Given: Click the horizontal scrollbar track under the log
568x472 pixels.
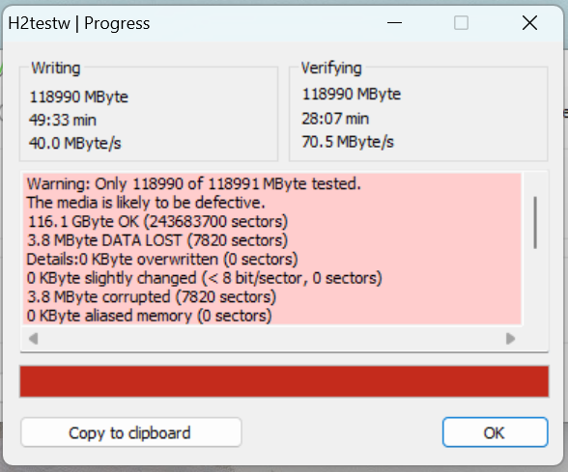Looking at the screenshot, I should 271,339.
